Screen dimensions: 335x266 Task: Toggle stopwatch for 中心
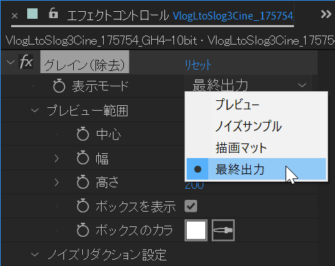click(x=83, y=134)
